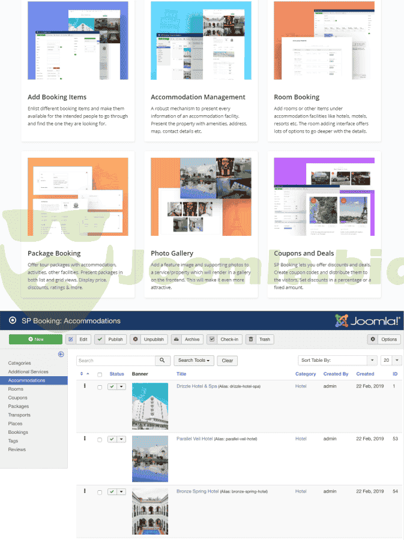The width and height of the screenshot is (404, 540).
Task: Sort table by Created column header
Action: click(365, 374)
